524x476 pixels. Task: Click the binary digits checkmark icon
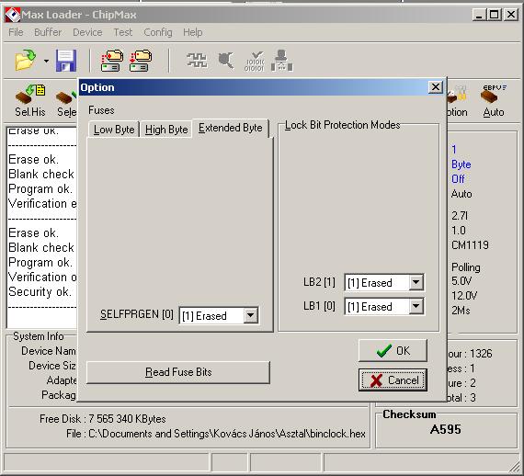pos(255,62)
